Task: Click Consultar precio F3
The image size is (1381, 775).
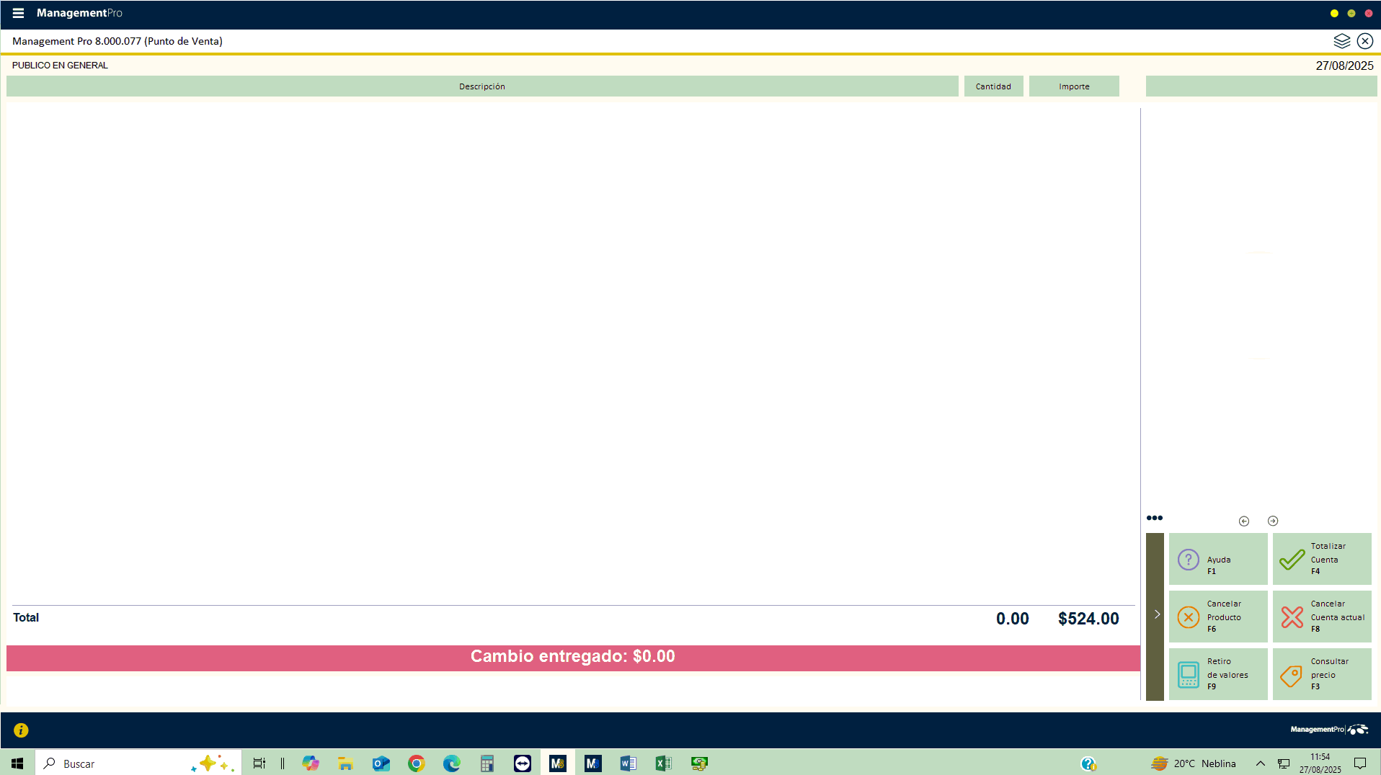Action: [x=1322, y=674]
